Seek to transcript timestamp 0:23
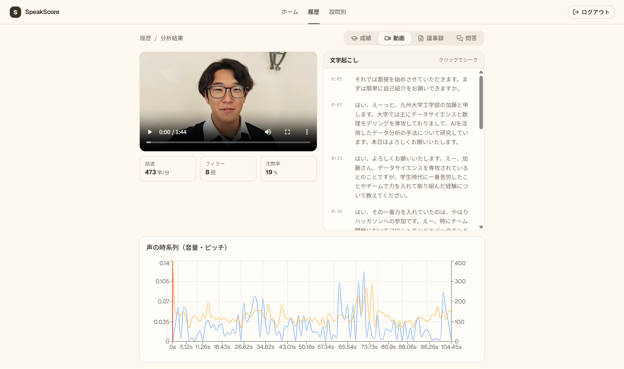This screenshot has height=369, width=624. [x=337, y=158]
